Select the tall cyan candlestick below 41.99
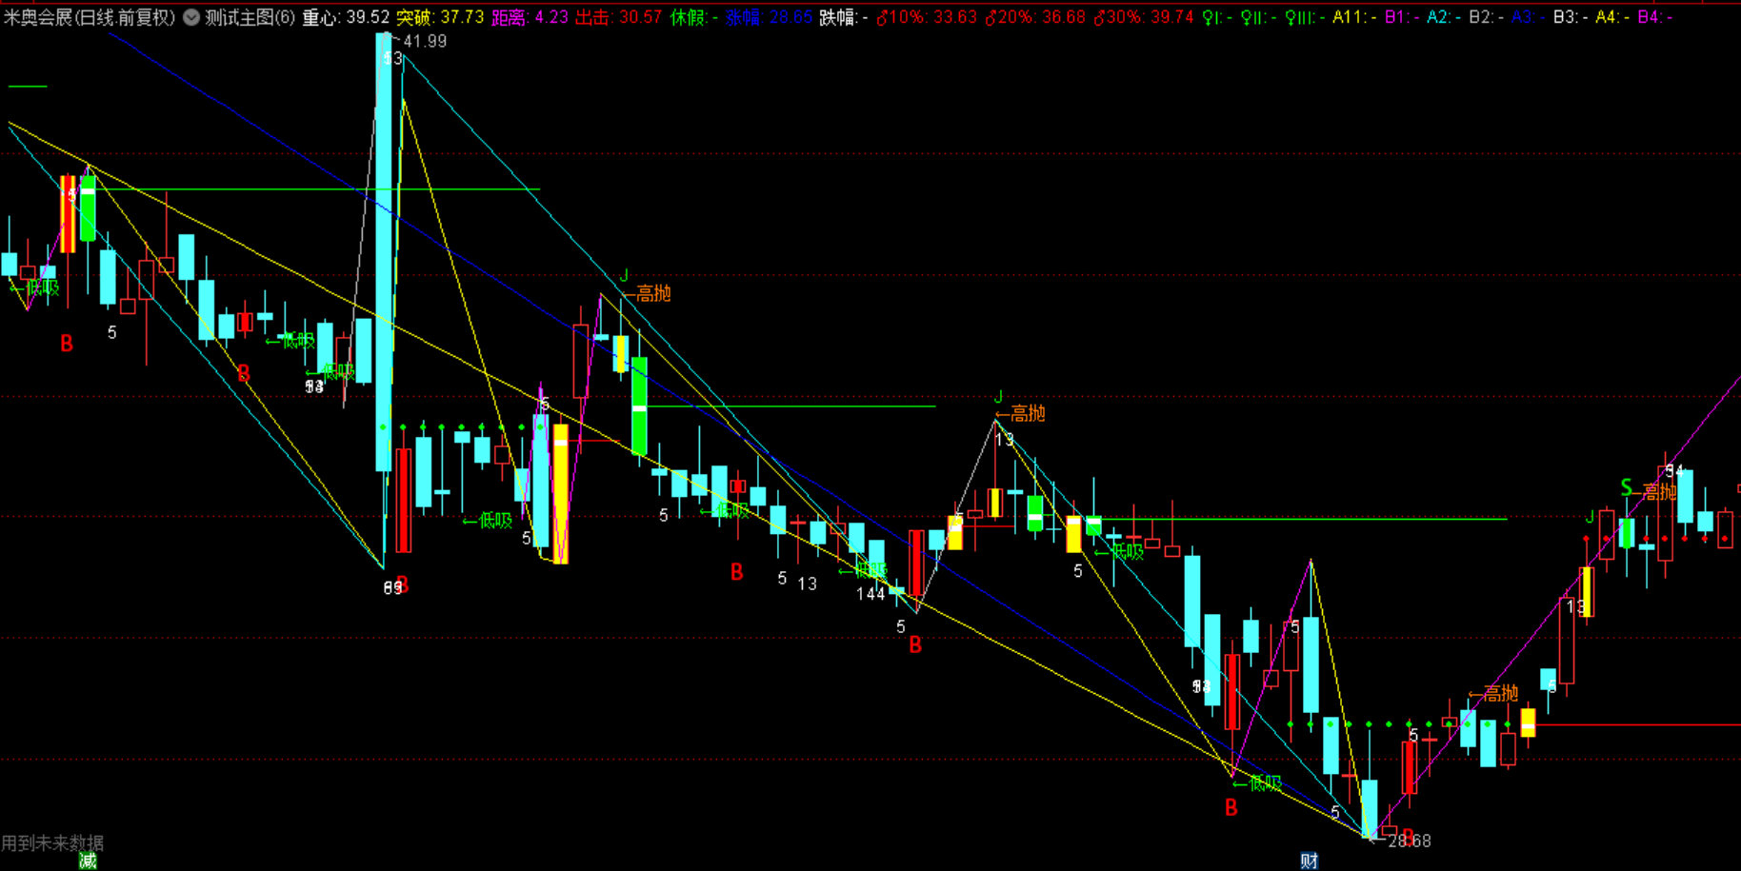 [384, 251]
